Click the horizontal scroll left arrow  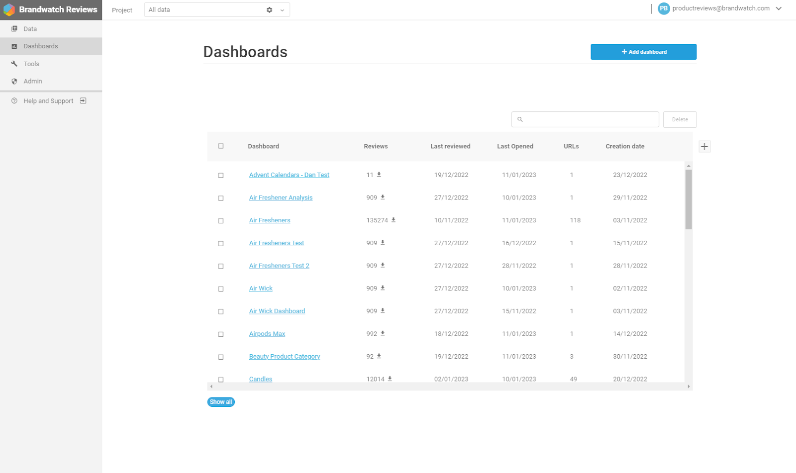[x=211, y=386]
